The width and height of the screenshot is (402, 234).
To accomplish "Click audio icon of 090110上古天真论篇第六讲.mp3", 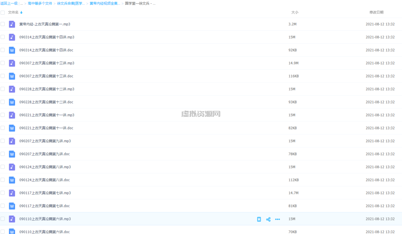I will [12, 219].
